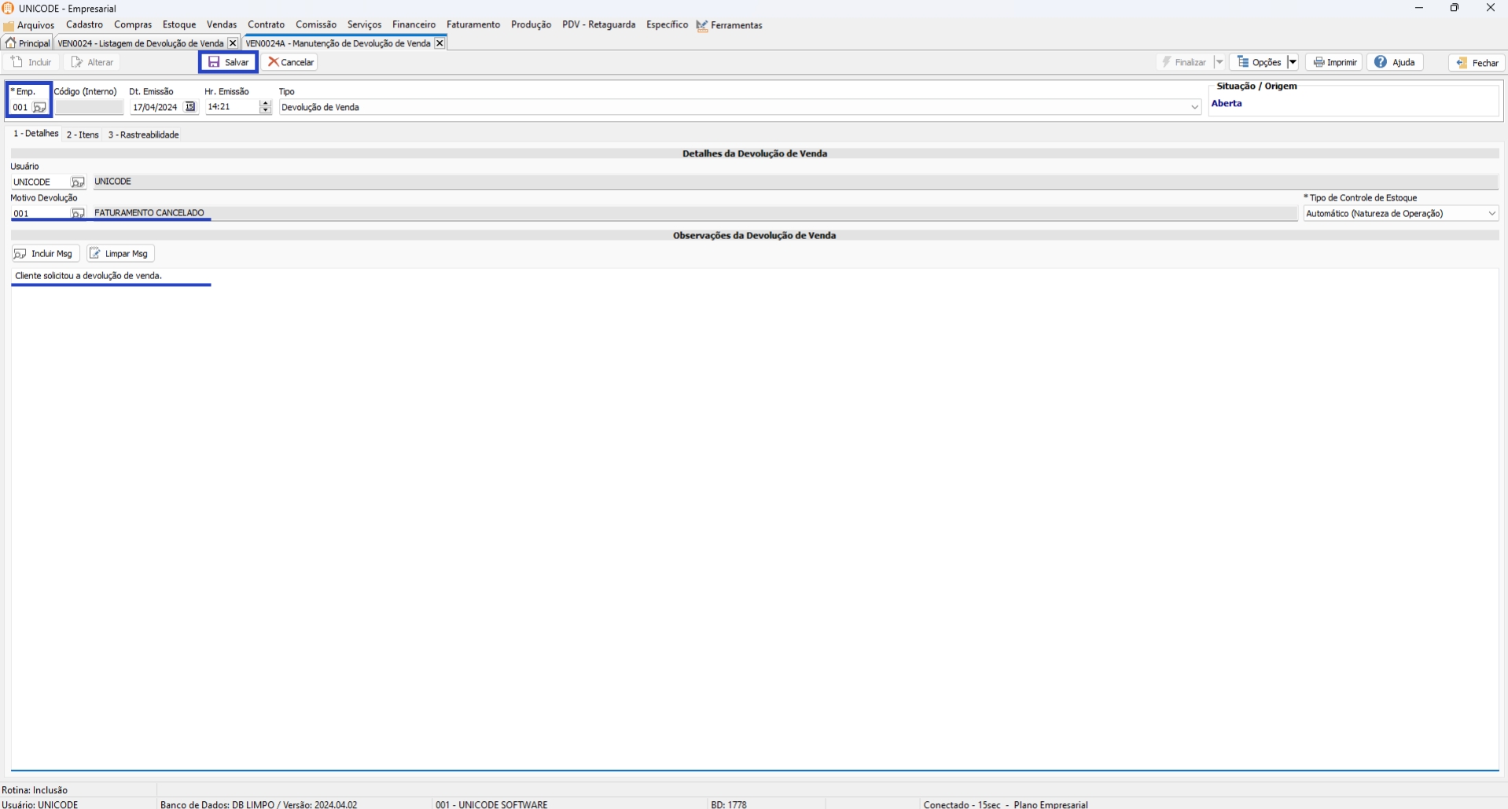Adjust the Hr. Emissão time spinner
1508x809 pixels.
click(265, 107)
